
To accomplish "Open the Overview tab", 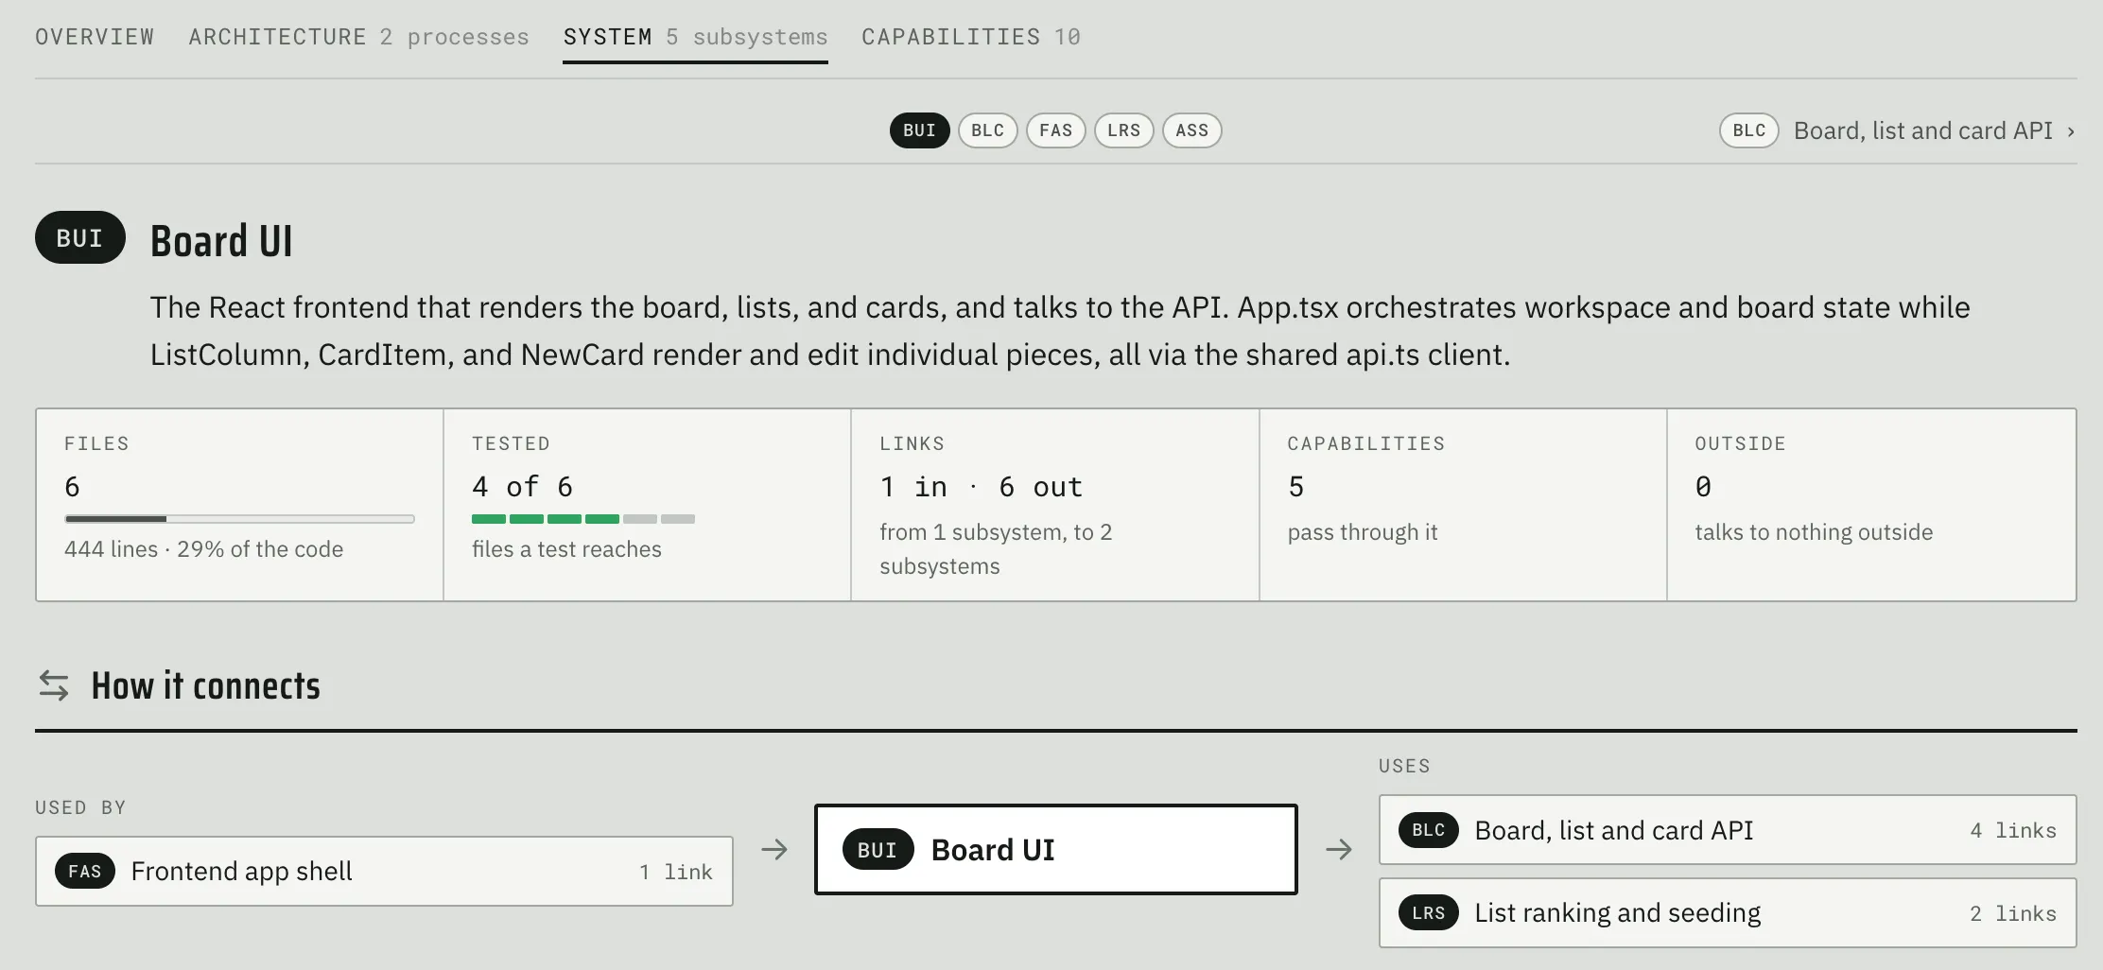I will click(x=95, y=37).
